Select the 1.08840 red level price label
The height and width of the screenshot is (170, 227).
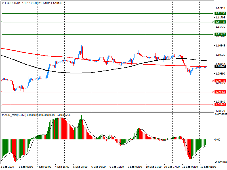pyautogui.click(x=220, y=105)
